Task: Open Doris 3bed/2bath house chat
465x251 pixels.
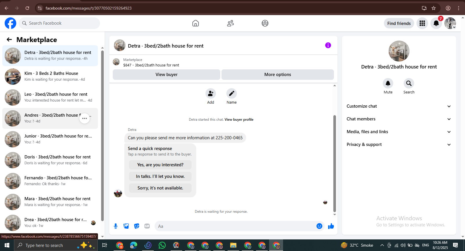Action: tap(50, 160)
